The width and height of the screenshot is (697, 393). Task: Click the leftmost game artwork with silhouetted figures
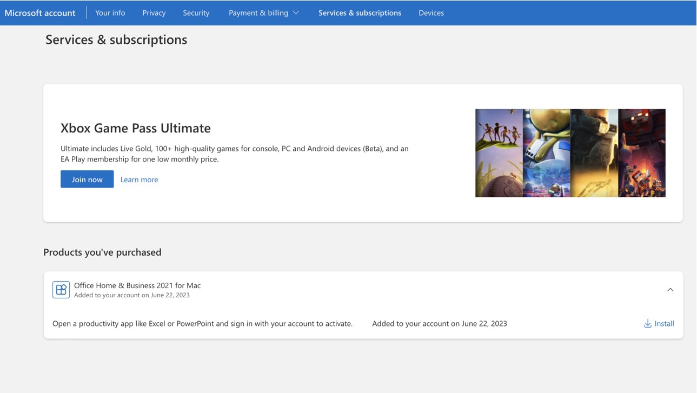pyautogui.click(x=499, y=153)
